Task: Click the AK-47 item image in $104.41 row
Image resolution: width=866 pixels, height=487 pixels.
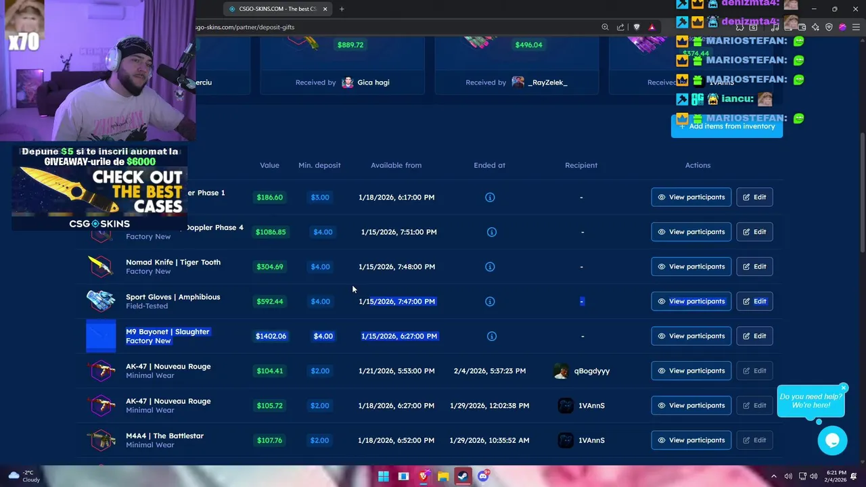Action: [101, 371]
